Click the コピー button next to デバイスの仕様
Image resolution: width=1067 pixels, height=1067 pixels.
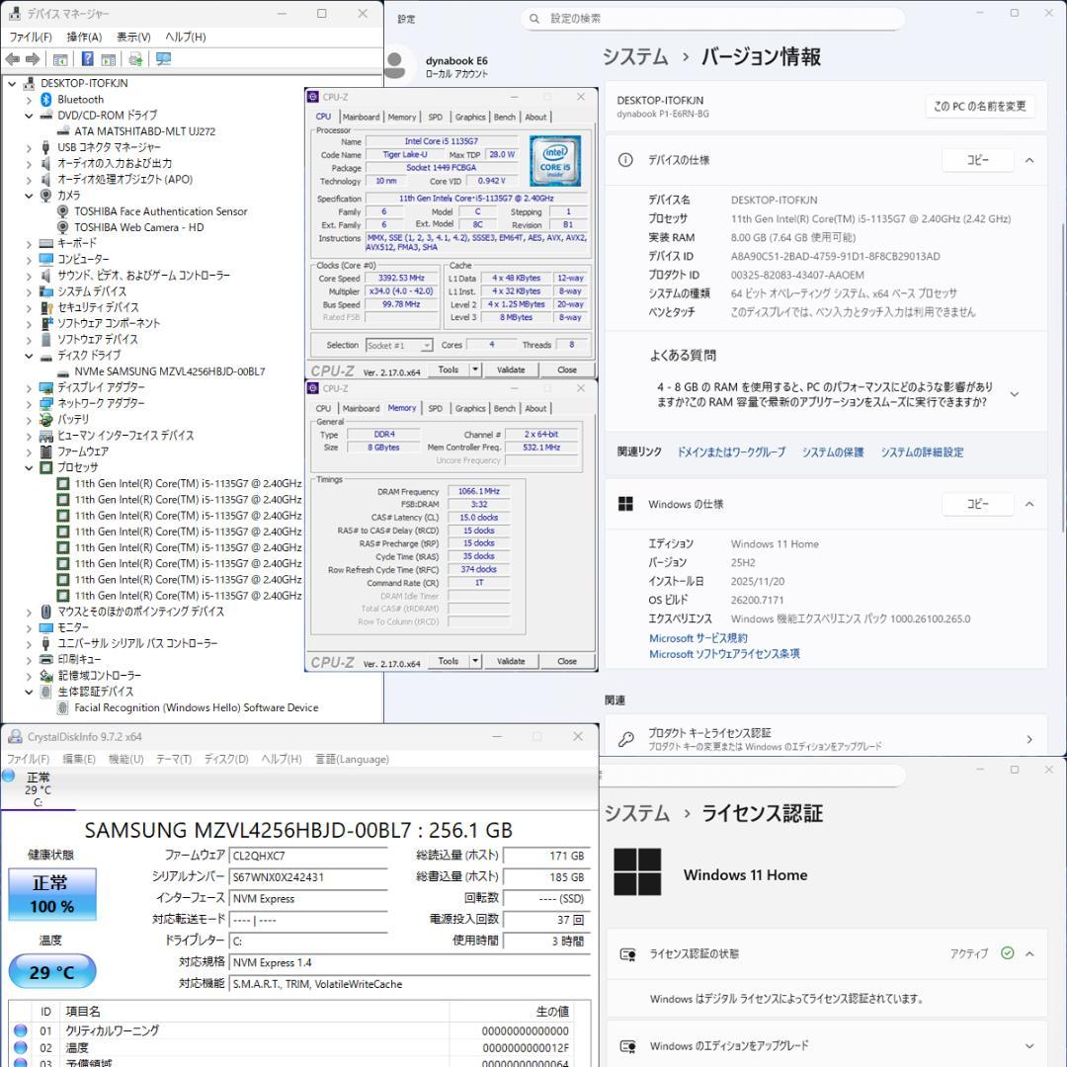[x=977, y=159]
